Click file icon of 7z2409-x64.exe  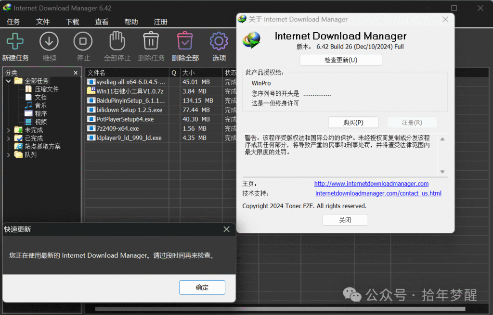click(91, 128)
